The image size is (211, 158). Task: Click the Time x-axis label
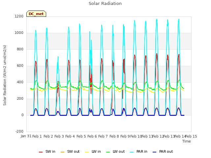(187, 141)
